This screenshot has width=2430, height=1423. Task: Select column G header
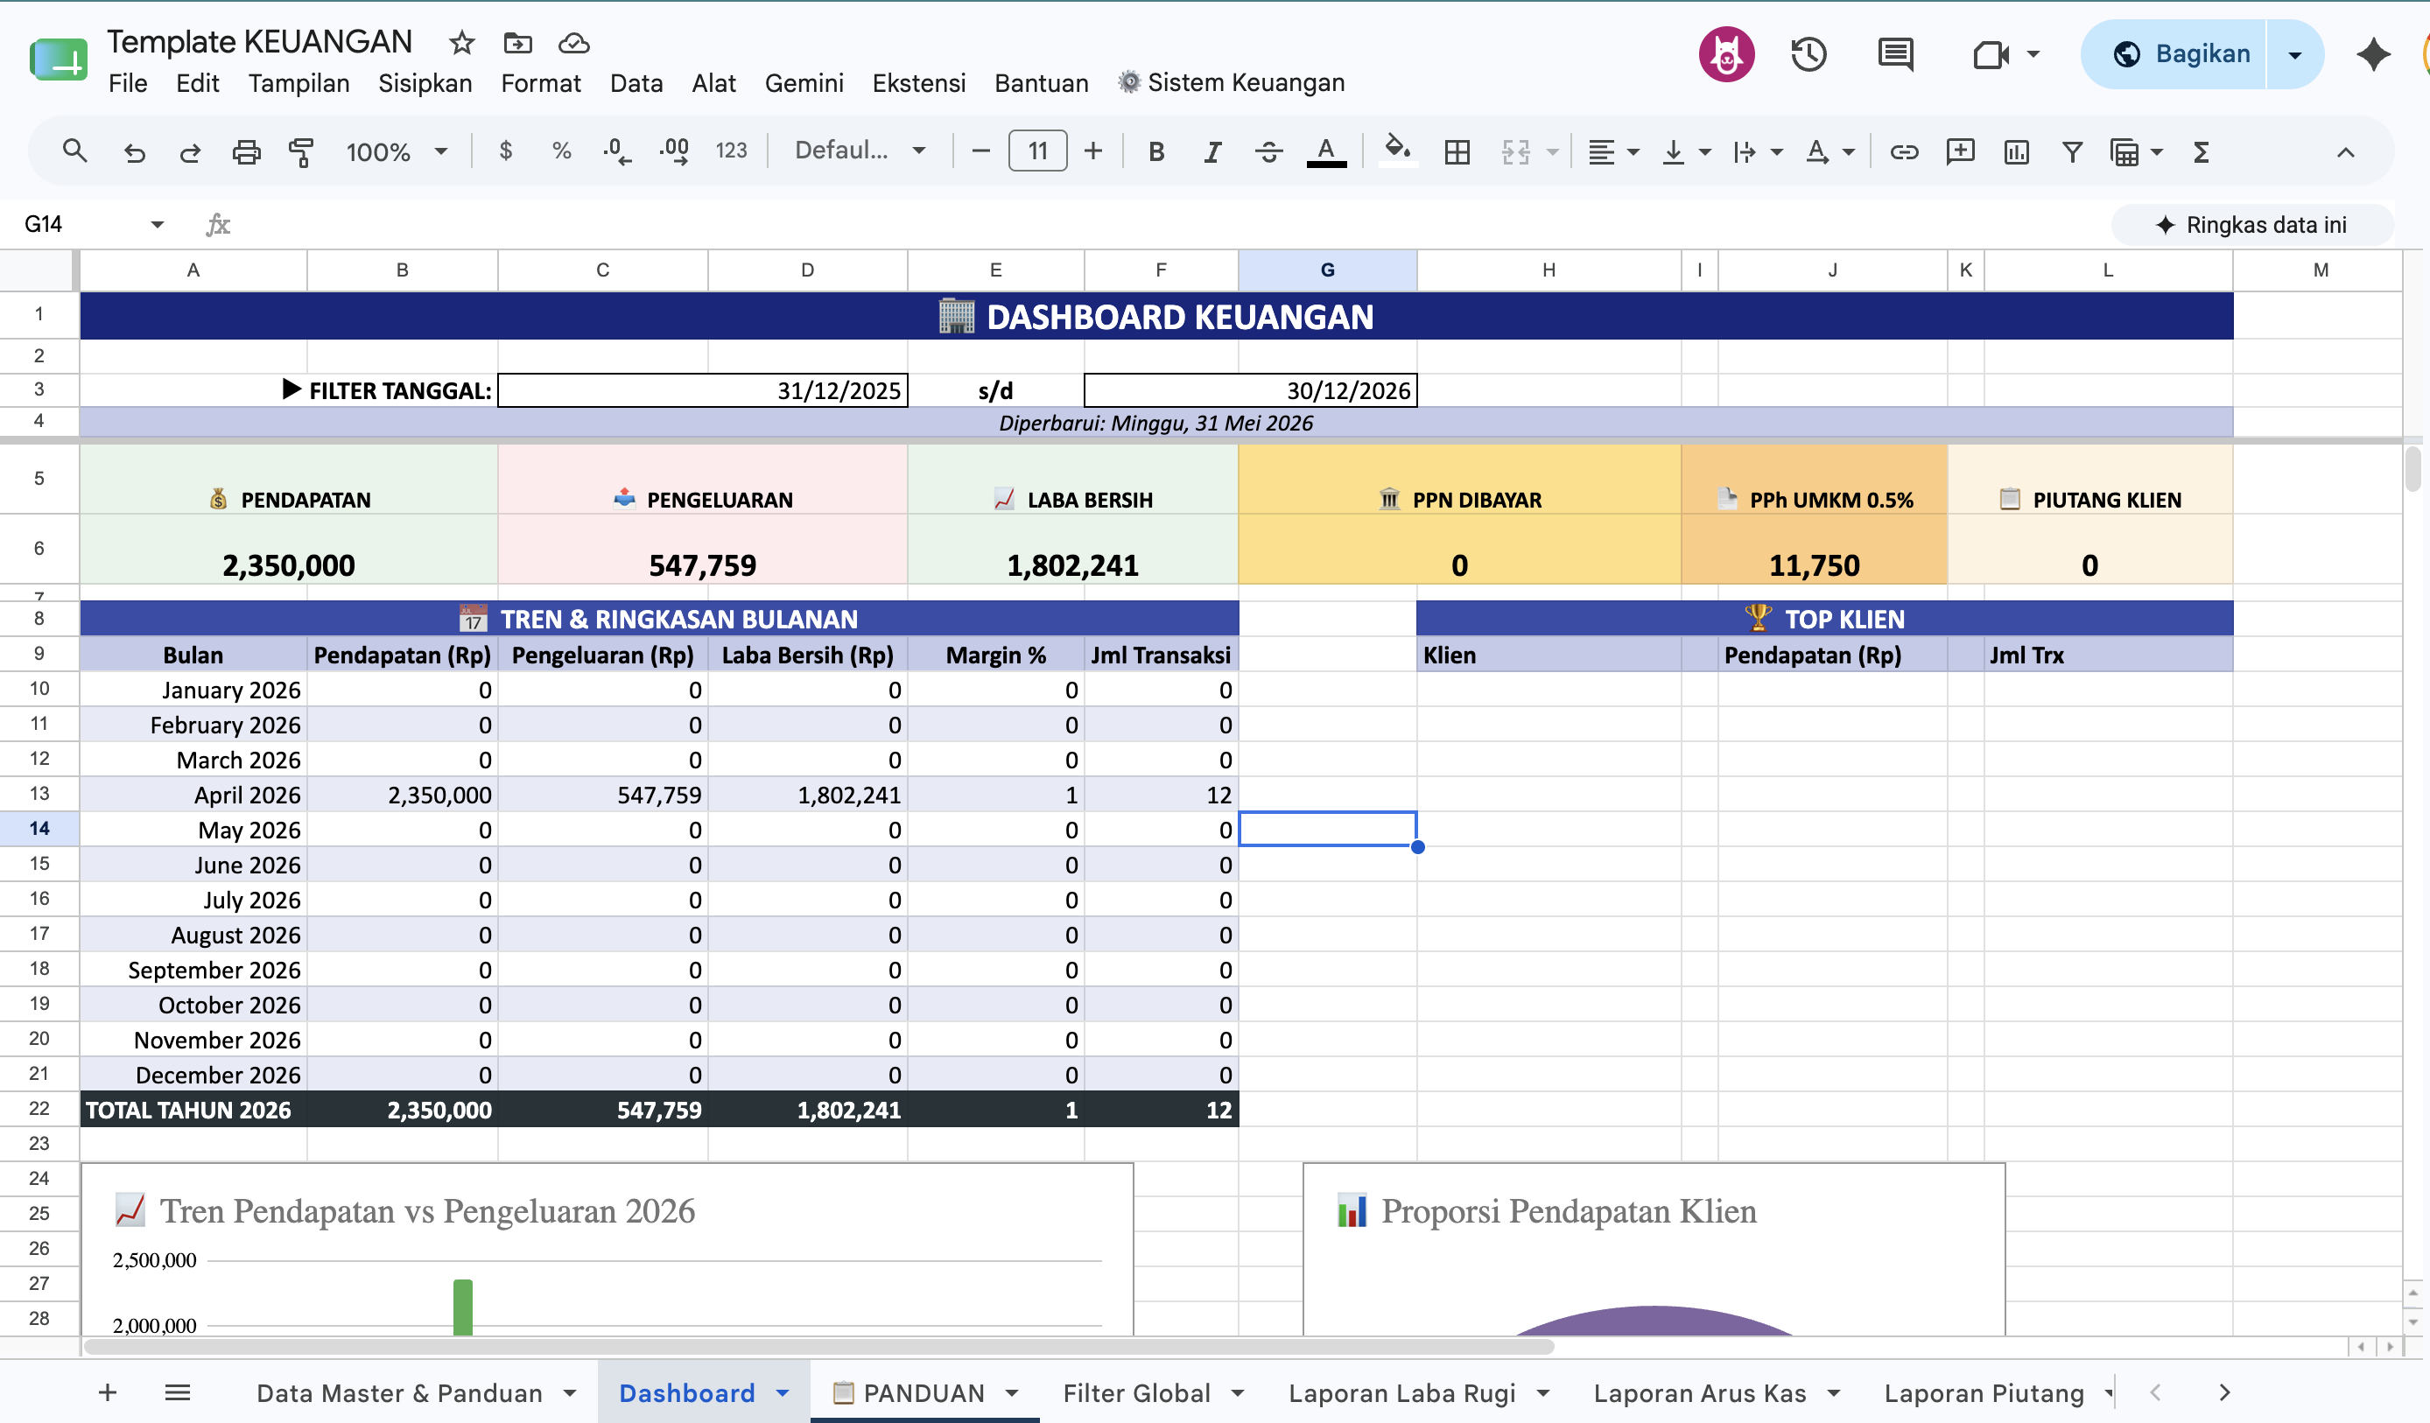(1328, 270)
